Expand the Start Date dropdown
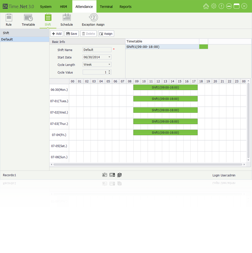Screen dimensions: 252x253 point(109,57)
